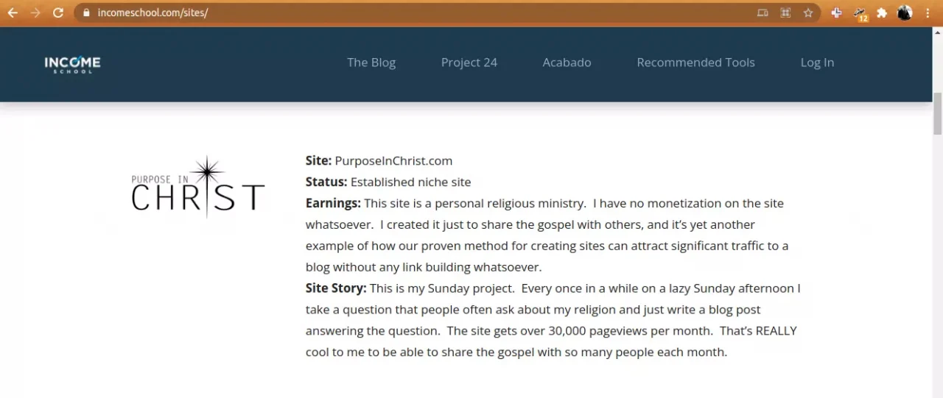Click the browser forward arrow
943x398 pixels.
click(35, 13)
